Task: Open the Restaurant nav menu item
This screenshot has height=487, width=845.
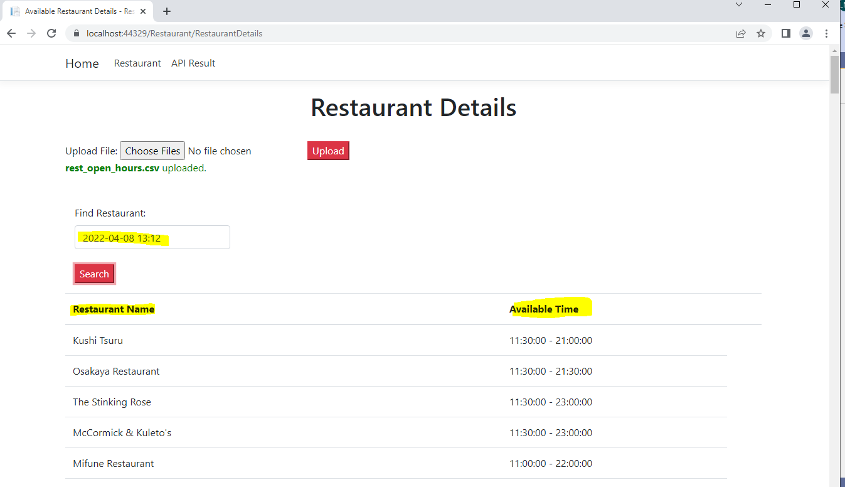Action: [137, 63]
